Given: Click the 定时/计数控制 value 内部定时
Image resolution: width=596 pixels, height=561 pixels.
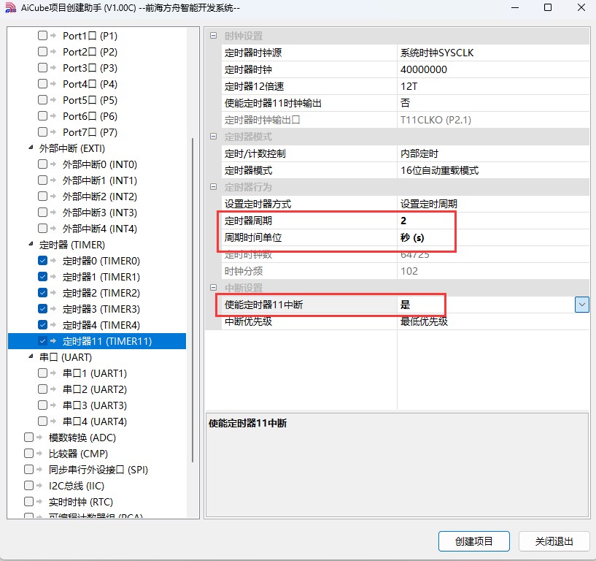Looking at the screenshot, I should click(x=493, y=153).
